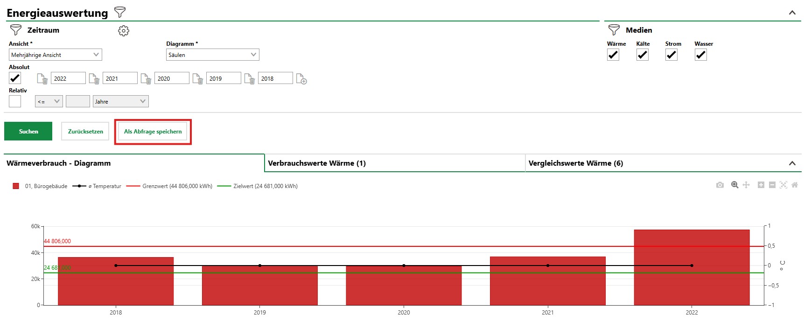Toggle the Strom media checkbox
804x322 pixels.
671,55
